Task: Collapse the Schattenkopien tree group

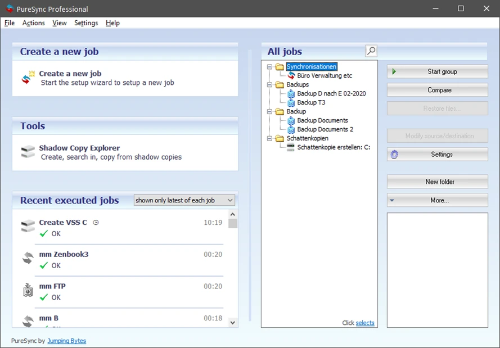Action: (270, 138)
